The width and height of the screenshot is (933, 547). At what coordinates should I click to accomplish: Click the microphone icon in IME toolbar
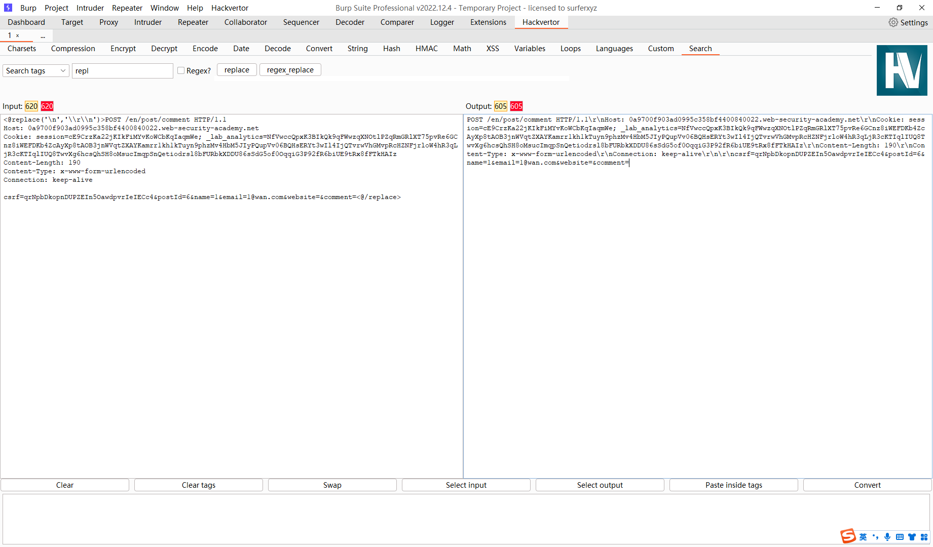(887, 537)
